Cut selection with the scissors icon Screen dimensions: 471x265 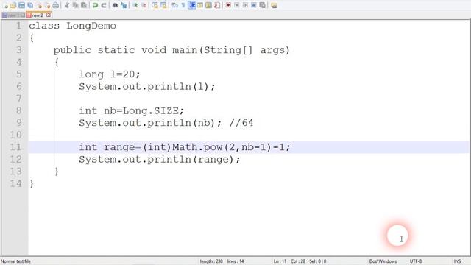(x=67, y=5)
